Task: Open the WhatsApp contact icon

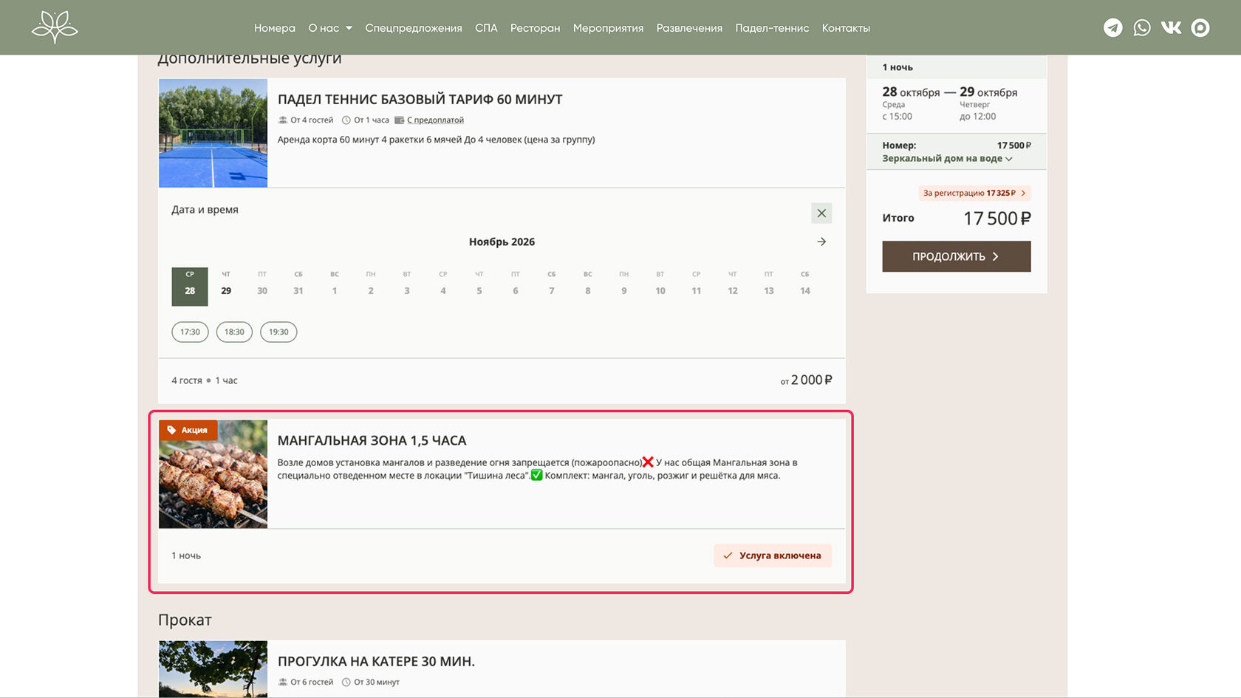Action: tap(1142, 27)
